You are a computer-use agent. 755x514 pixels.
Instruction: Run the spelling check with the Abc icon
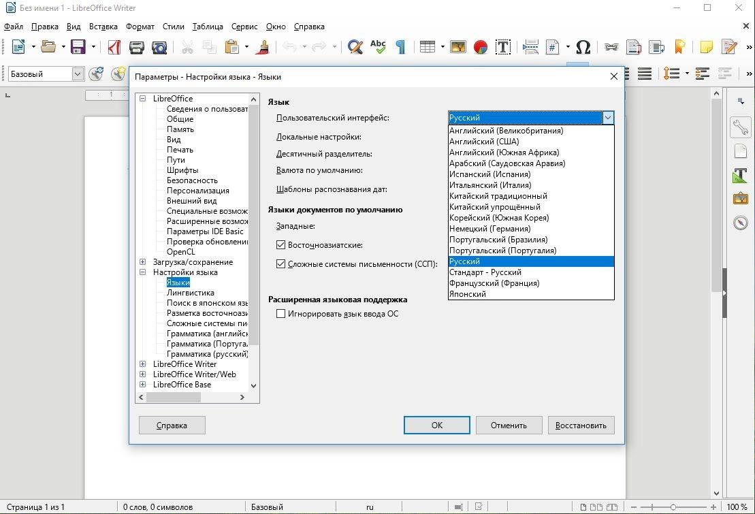378,47
